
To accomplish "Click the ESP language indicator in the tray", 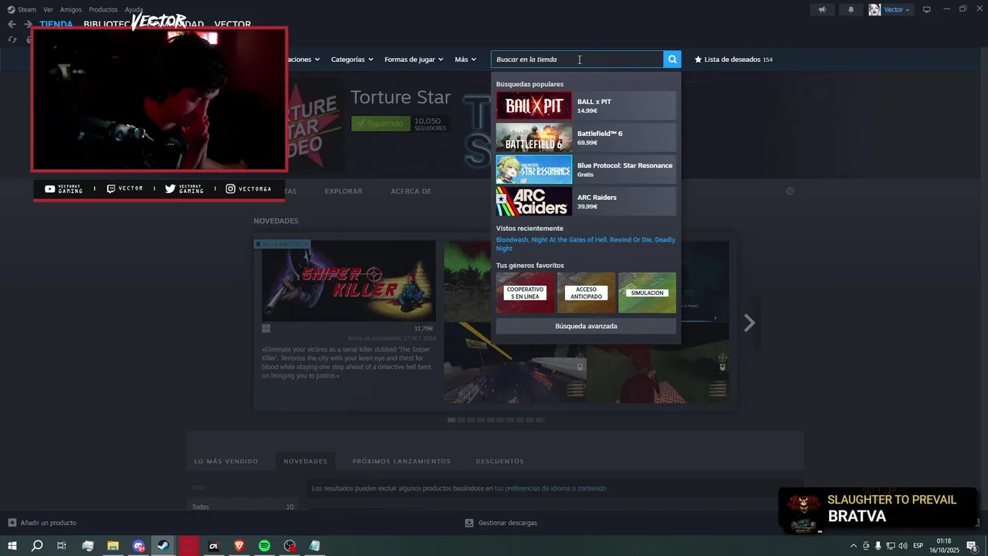I will pos(919,546).
